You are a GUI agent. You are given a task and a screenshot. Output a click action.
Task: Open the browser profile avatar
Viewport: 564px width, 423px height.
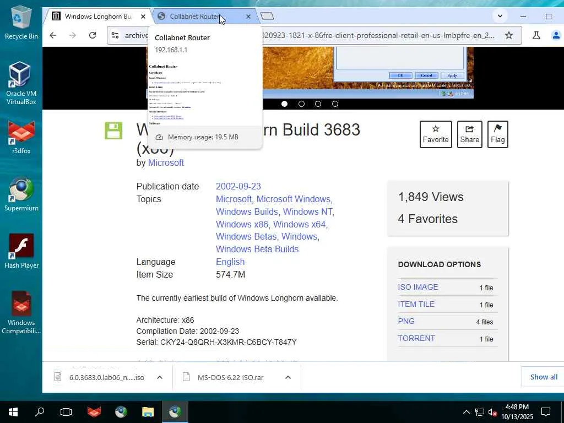tap(556, 35)
